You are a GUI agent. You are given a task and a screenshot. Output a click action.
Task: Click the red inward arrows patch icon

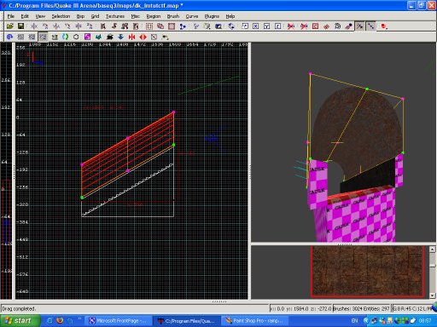tap(131, 37)
